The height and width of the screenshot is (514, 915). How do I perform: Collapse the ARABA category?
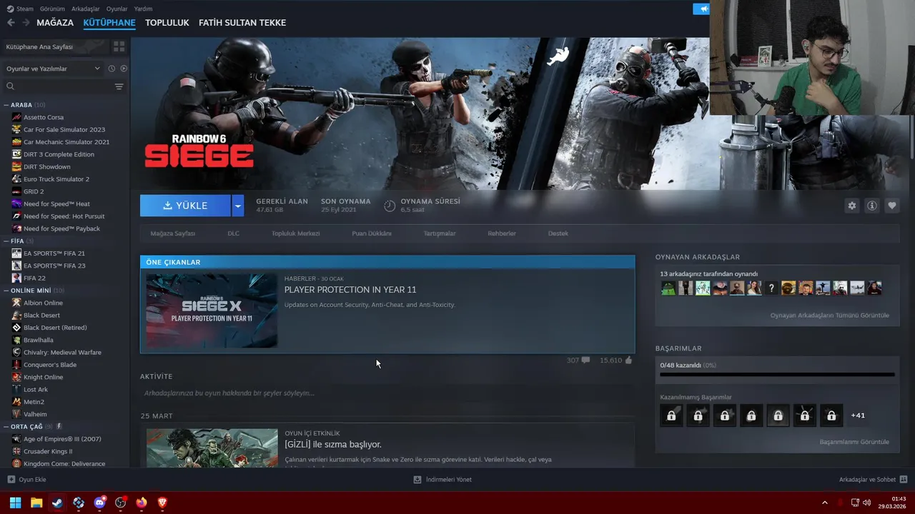pos(6,105)
